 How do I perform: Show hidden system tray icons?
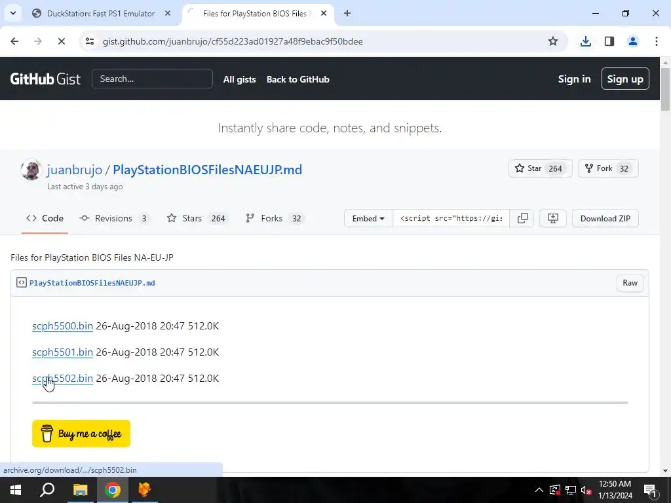[539, 490]
